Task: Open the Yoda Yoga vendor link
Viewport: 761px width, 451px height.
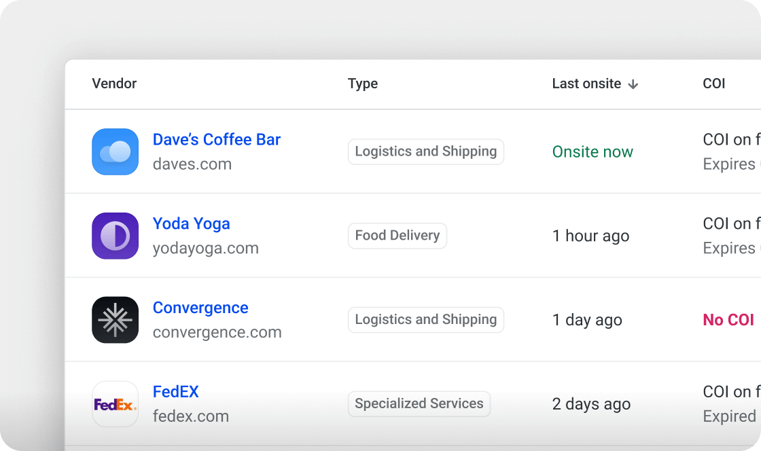Action: [191, 223]
